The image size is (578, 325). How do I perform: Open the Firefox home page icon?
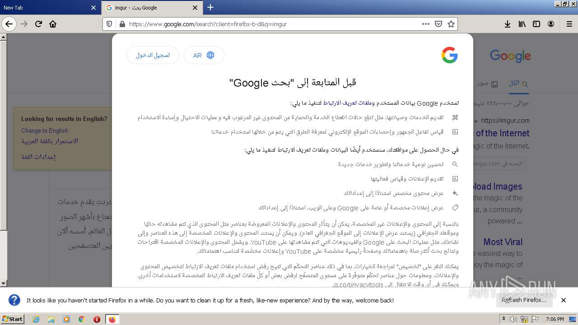53,24
